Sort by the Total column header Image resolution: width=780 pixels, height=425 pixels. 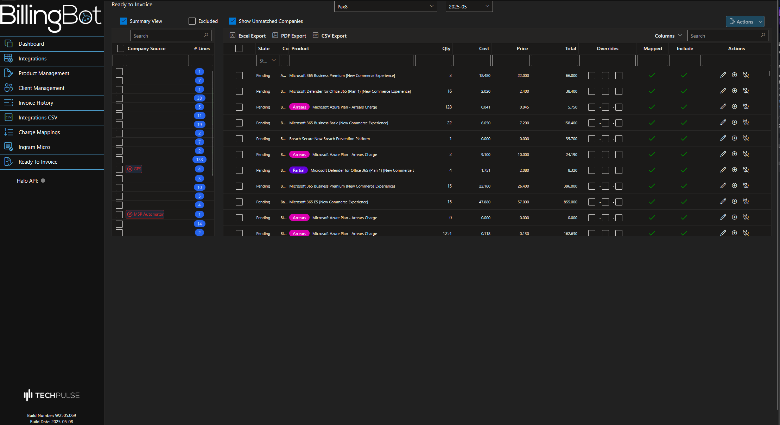(570, 48)
